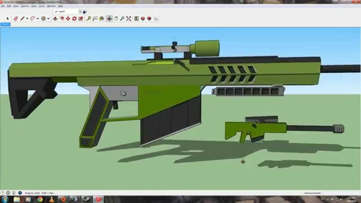Switch to the Pan hand tool
The image size is (361, 203).
click(116, 19)
